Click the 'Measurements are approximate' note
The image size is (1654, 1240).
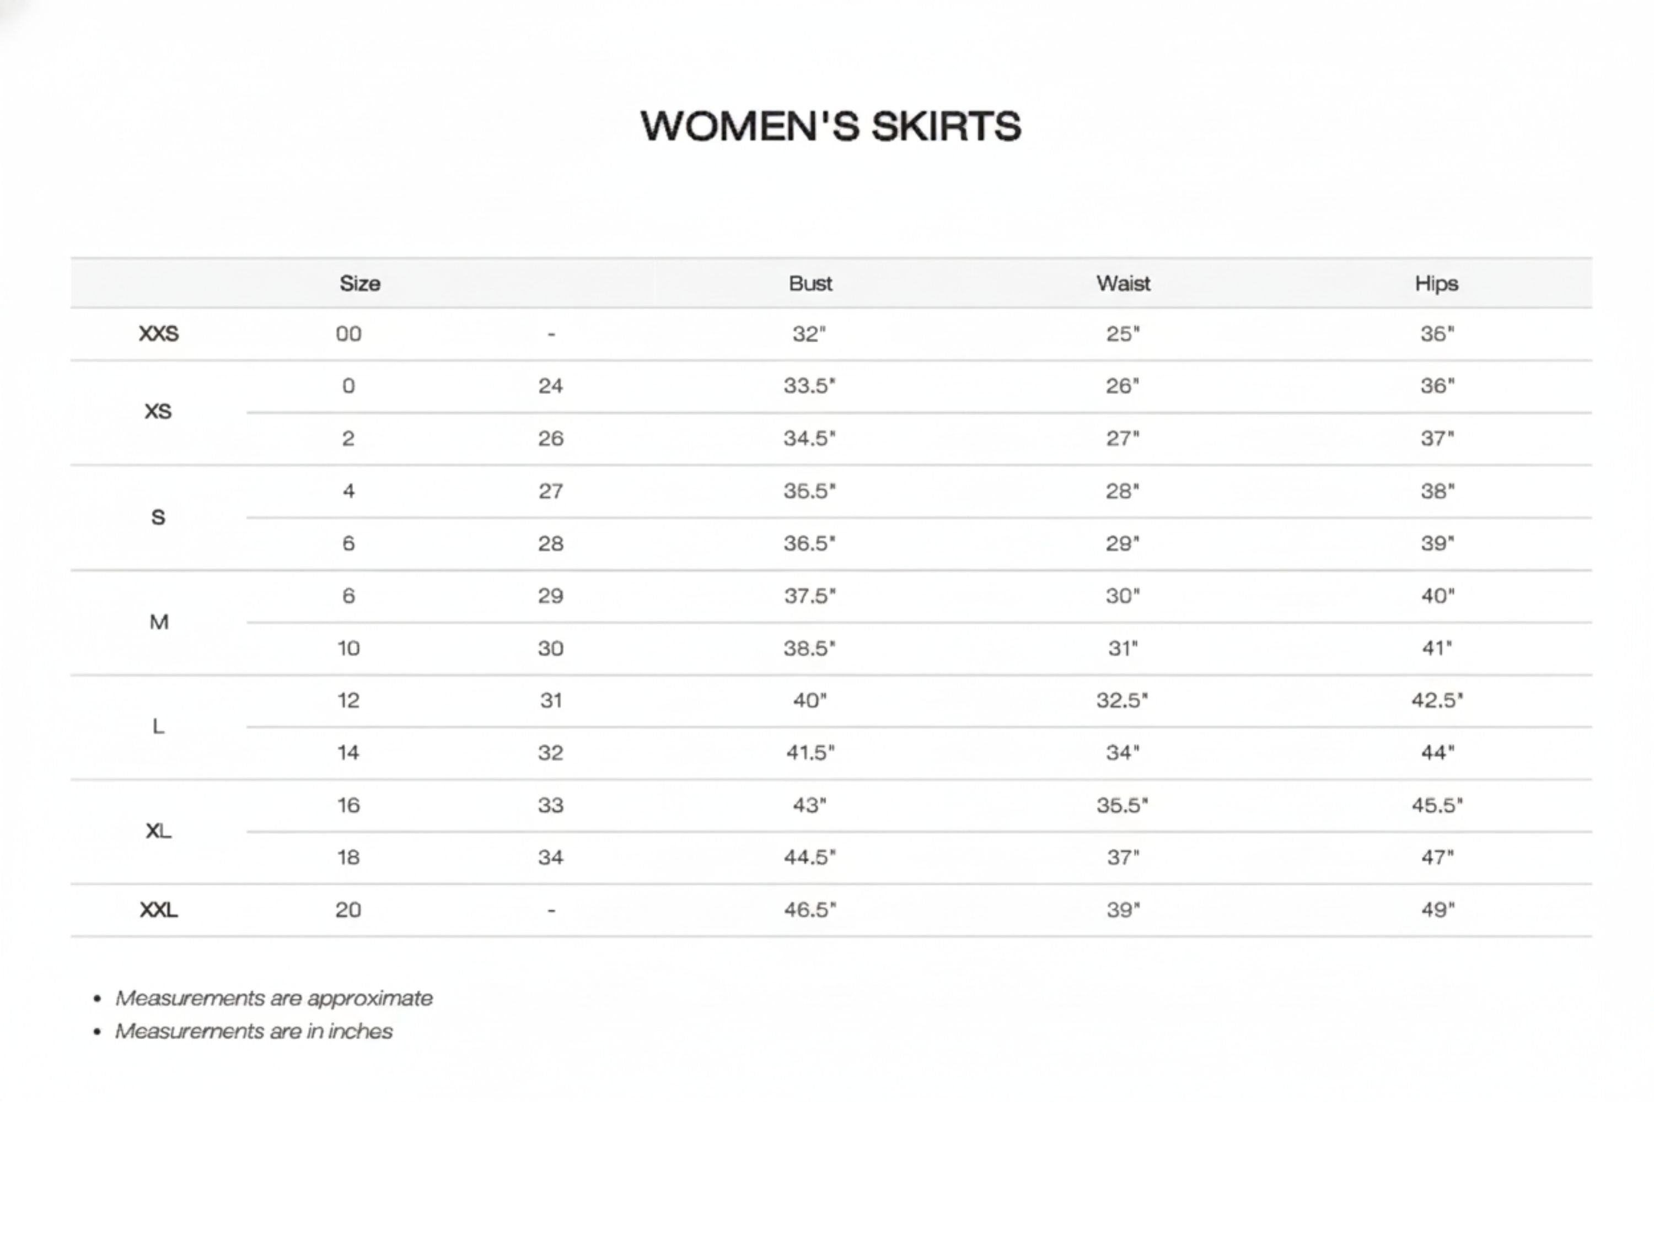pyautogui.click(x=273, y=999)
